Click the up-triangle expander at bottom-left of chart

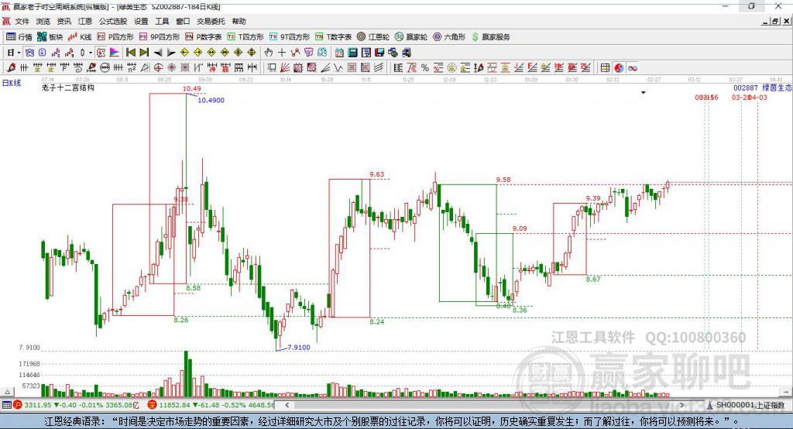tap(7, 392)
